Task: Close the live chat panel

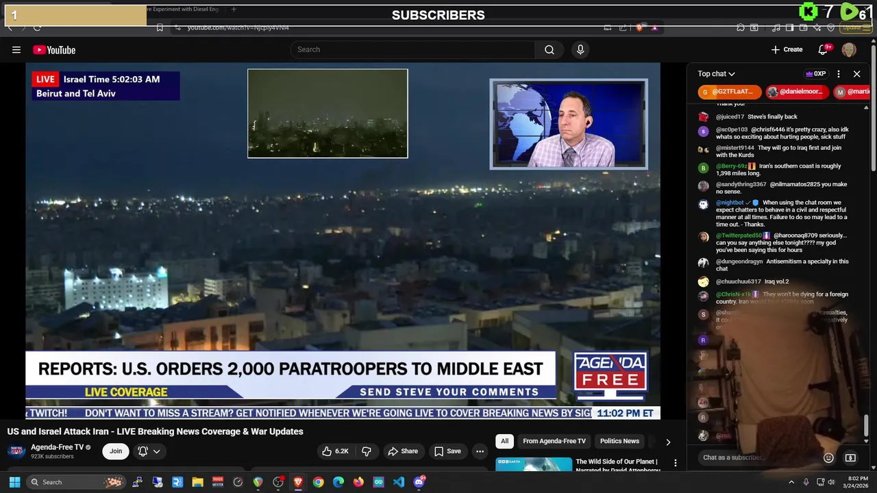Action: [x=856, y=74]
